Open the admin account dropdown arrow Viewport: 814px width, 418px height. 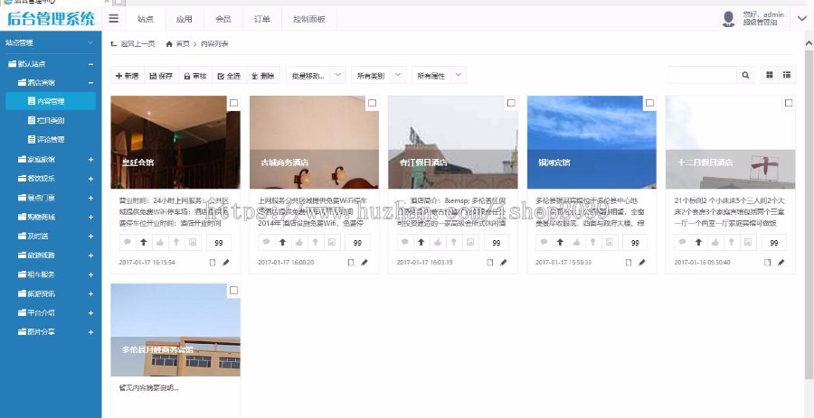coord(801,19)
